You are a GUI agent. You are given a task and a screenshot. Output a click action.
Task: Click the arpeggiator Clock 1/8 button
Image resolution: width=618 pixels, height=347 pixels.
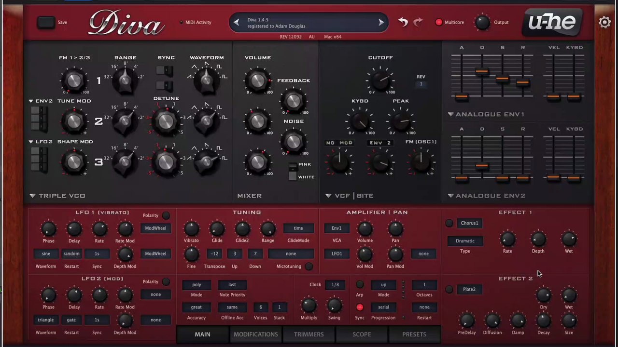[x=335, y=284]
